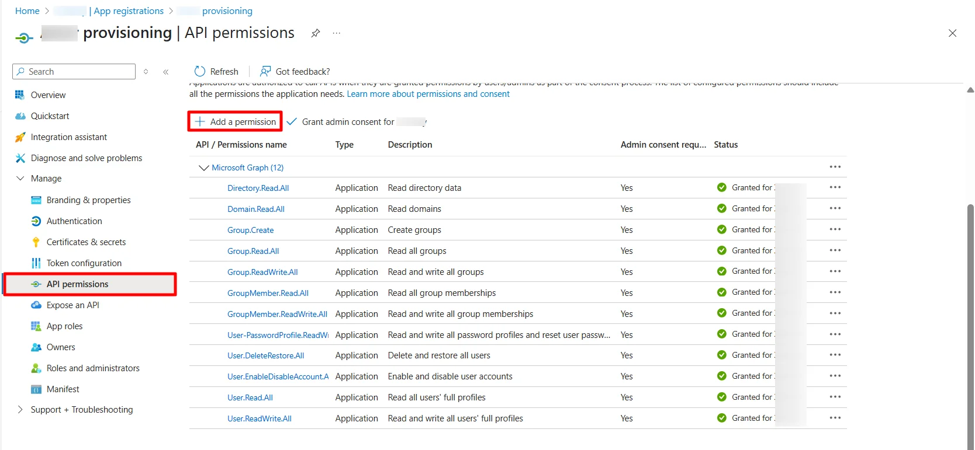Click the Manifest icon
Viewport: 975px width, 450px height.
point(36,389)
